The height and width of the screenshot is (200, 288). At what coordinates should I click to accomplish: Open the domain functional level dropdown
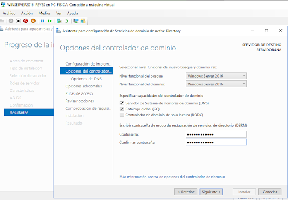tap(216, 84)
